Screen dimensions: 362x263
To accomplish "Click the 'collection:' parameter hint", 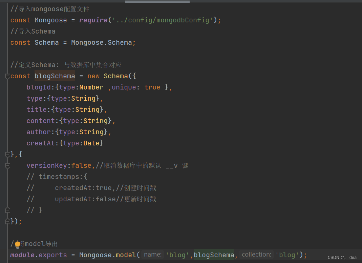I will [256, 255].
